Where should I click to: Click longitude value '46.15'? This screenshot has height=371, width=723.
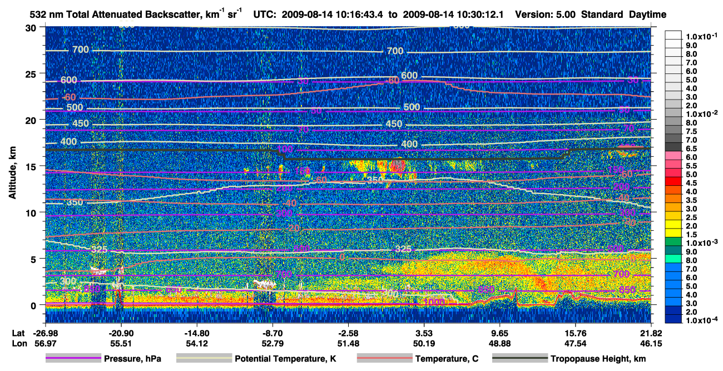point(651,343)
